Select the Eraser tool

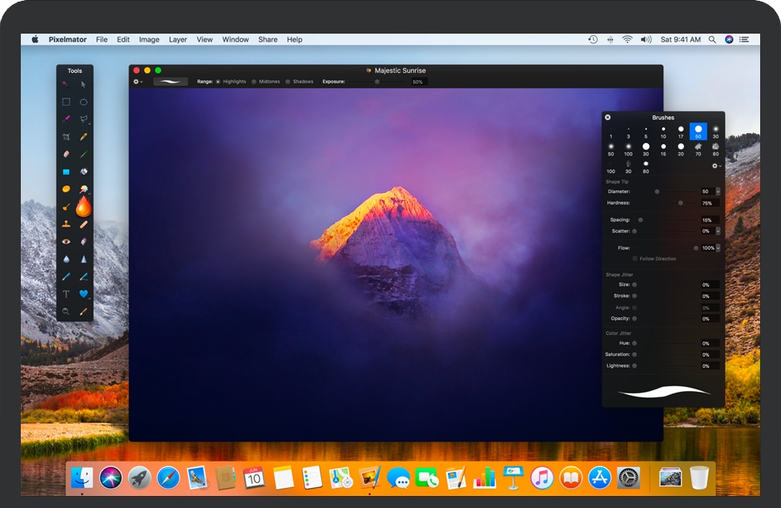(66, 154)
